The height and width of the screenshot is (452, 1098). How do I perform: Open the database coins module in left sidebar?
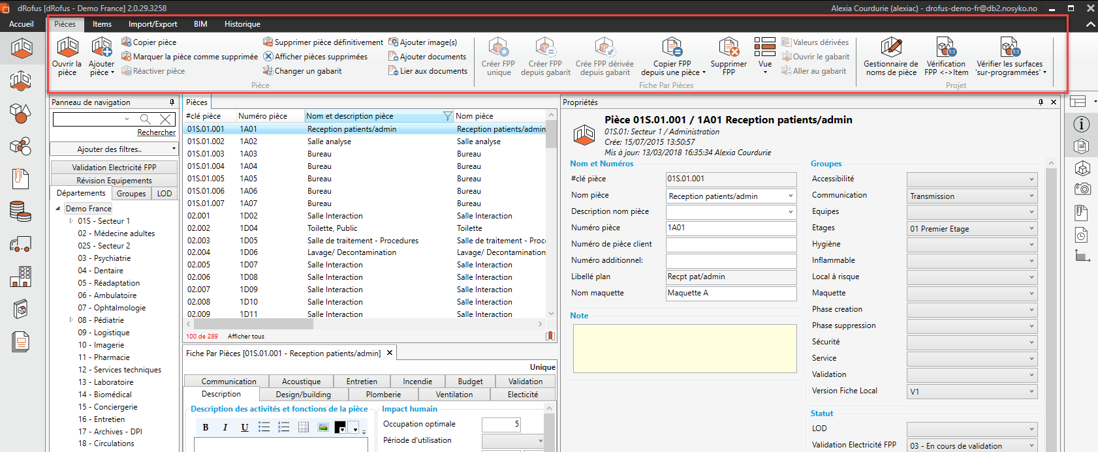(x=21, y=211)
